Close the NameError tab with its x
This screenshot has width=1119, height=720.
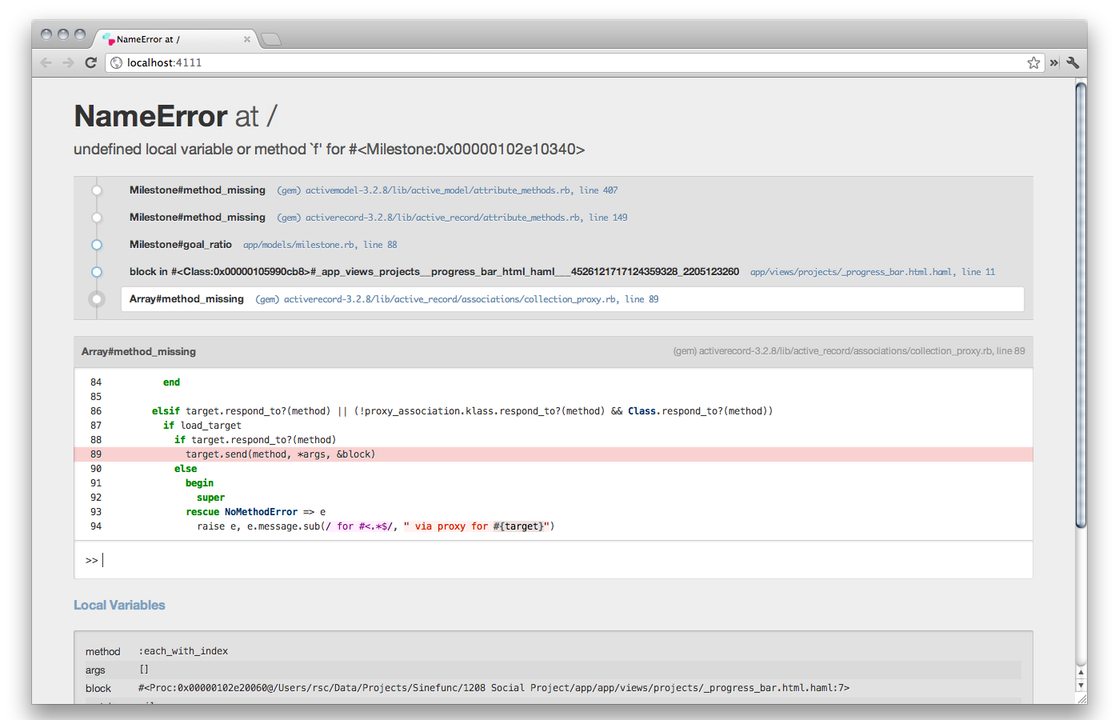tap(247, 39)
